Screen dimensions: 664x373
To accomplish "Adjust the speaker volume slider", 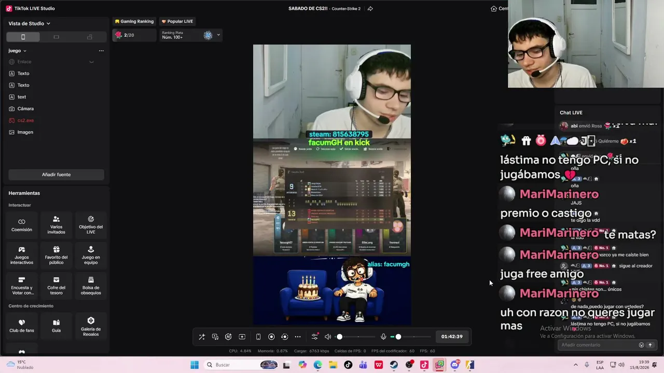I will pos(356,337).
